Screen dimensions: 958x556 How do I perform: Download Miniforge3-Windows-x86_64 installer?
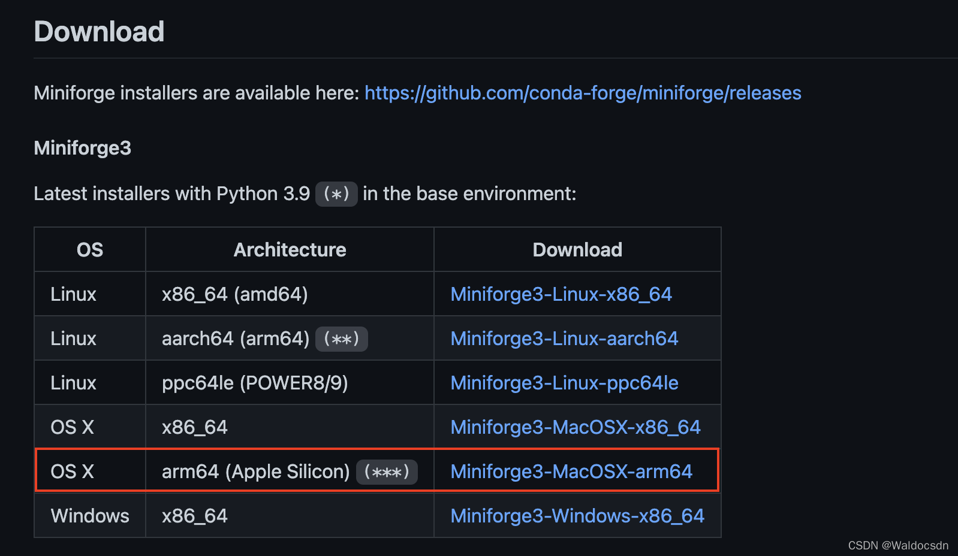[577, 516]
